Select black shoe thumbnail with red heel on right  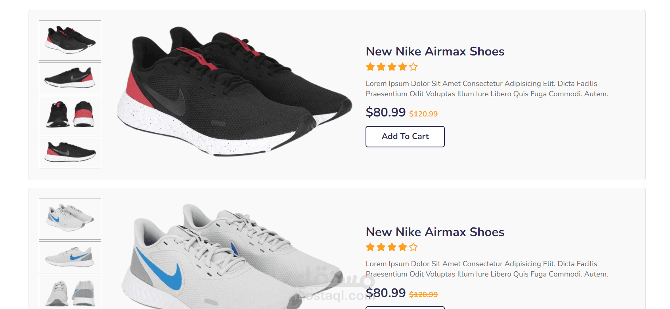[70, 78]
